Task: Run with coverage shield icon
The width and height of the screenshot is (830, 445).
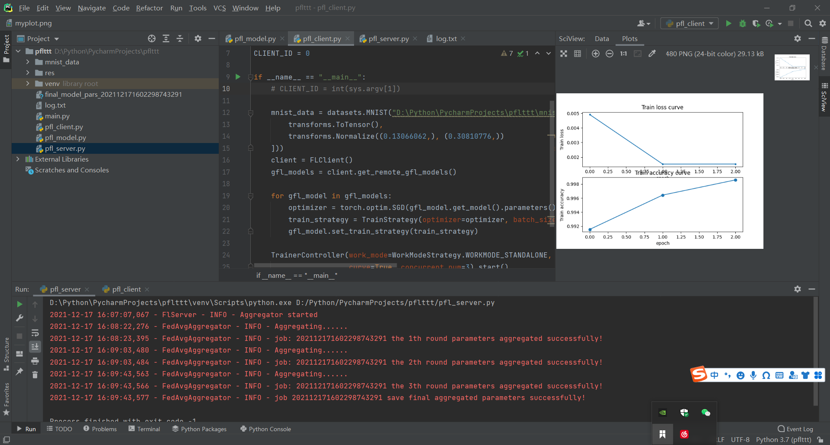Action: tap(756, 23)
